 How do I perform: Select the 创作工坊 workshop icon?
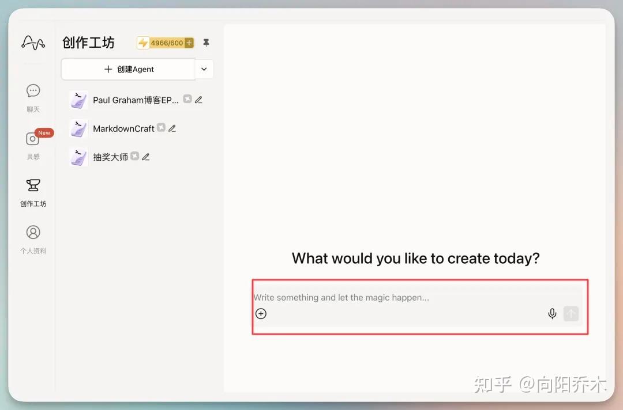[x=33, y=185]
